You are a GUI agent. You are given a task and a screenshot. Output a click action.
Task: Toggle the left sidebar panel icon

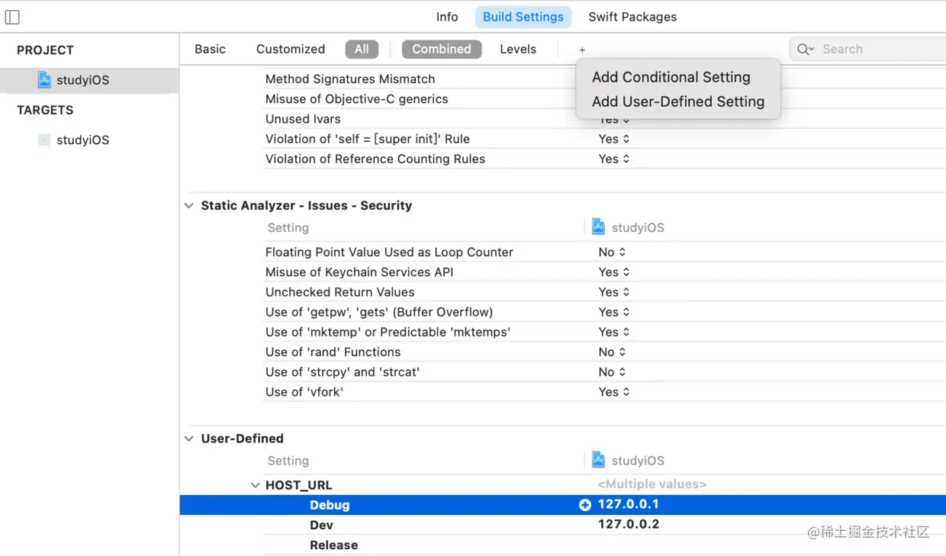11,16
